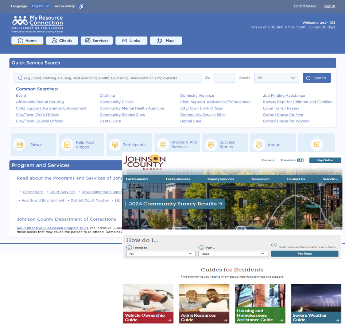
Task: Click the accessibility wheelchair icon
Action: (x=81, y=6)
